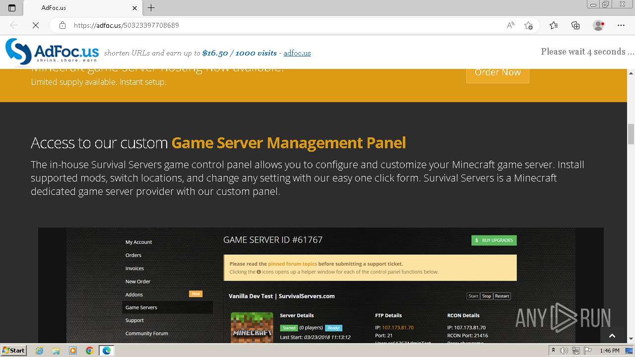Show hidden system tray icons

click(x=553, y=351)
